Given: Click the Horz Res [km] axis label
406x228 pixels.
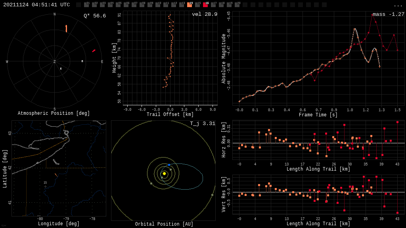Looking at the screenshot, I should tap(224, 140).
